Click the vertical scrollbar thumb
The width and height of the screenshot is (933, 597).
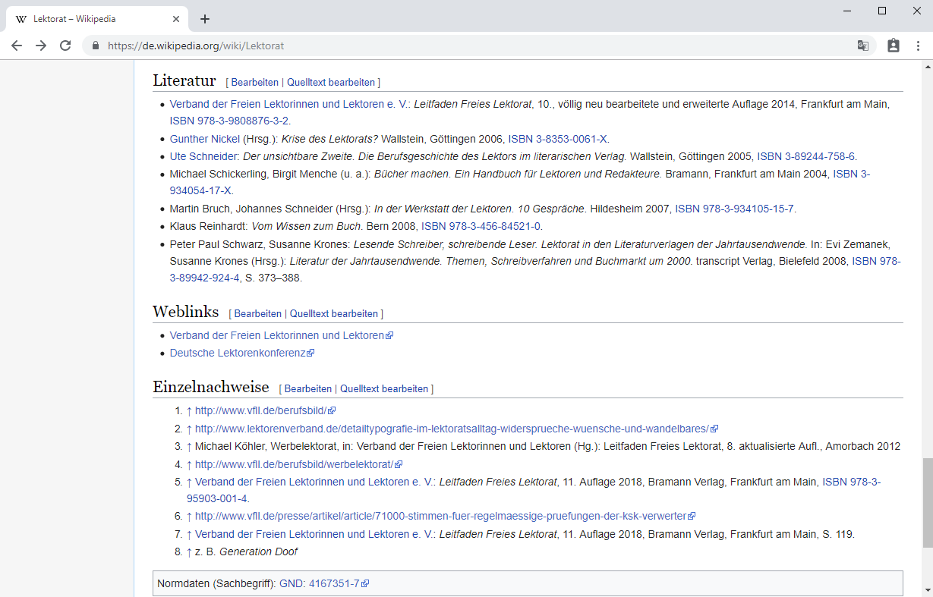pos(927,501)
